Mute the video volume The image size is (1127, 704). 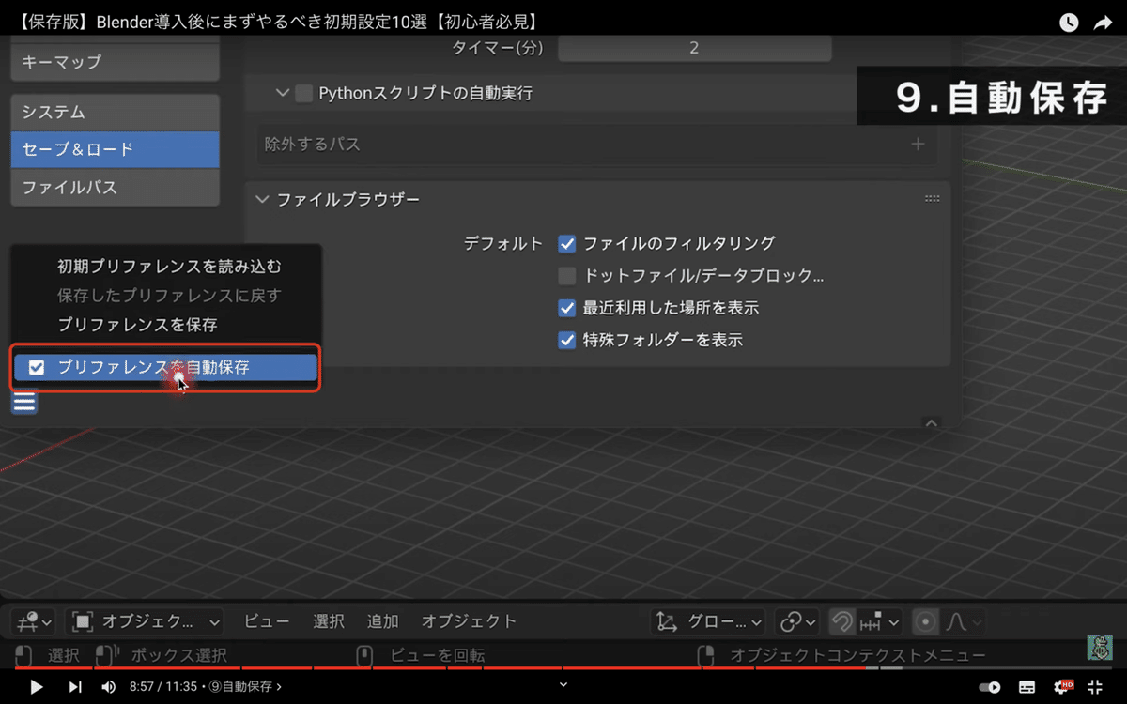[x=108, y=687]
